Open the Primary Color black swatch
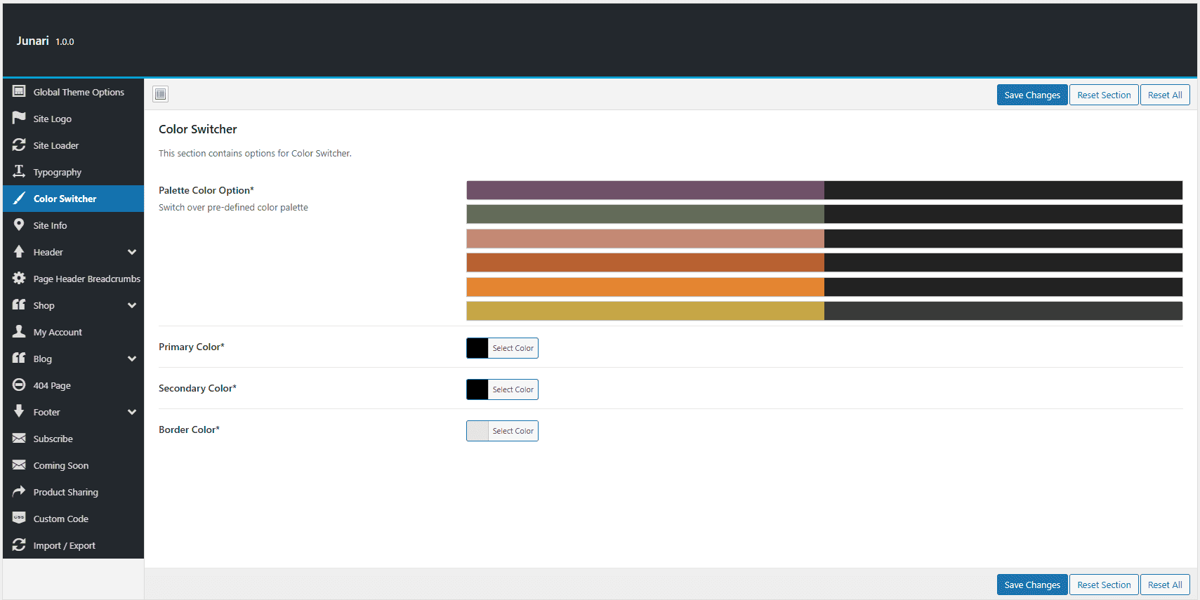The image size is (1200, 600). [x=477, y=348]
